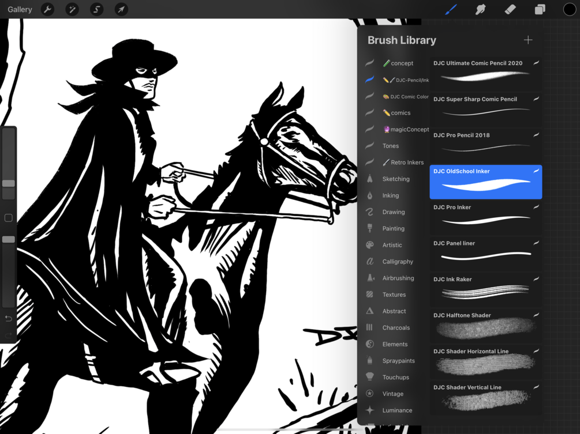The image size is (580, 434).
Task: Select the Selection S-shaped tool
Action: [x=96, y=9]
